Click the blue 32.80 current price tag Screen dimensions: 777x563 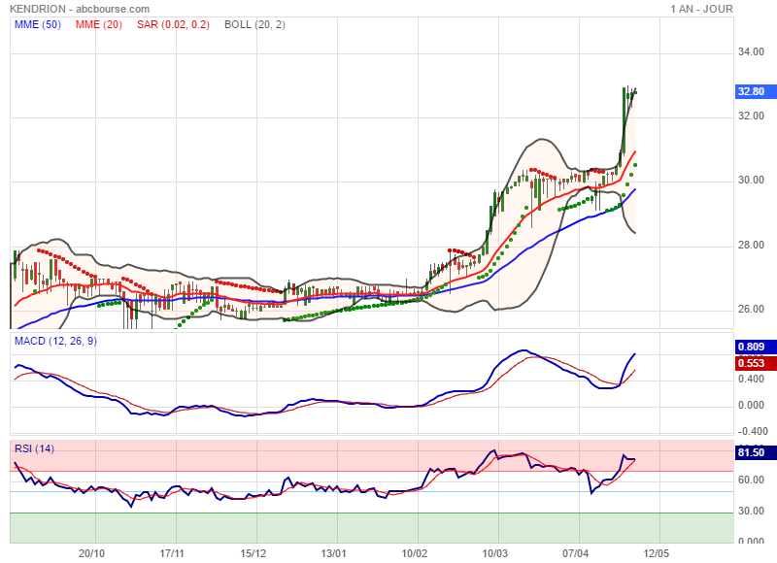751,91
